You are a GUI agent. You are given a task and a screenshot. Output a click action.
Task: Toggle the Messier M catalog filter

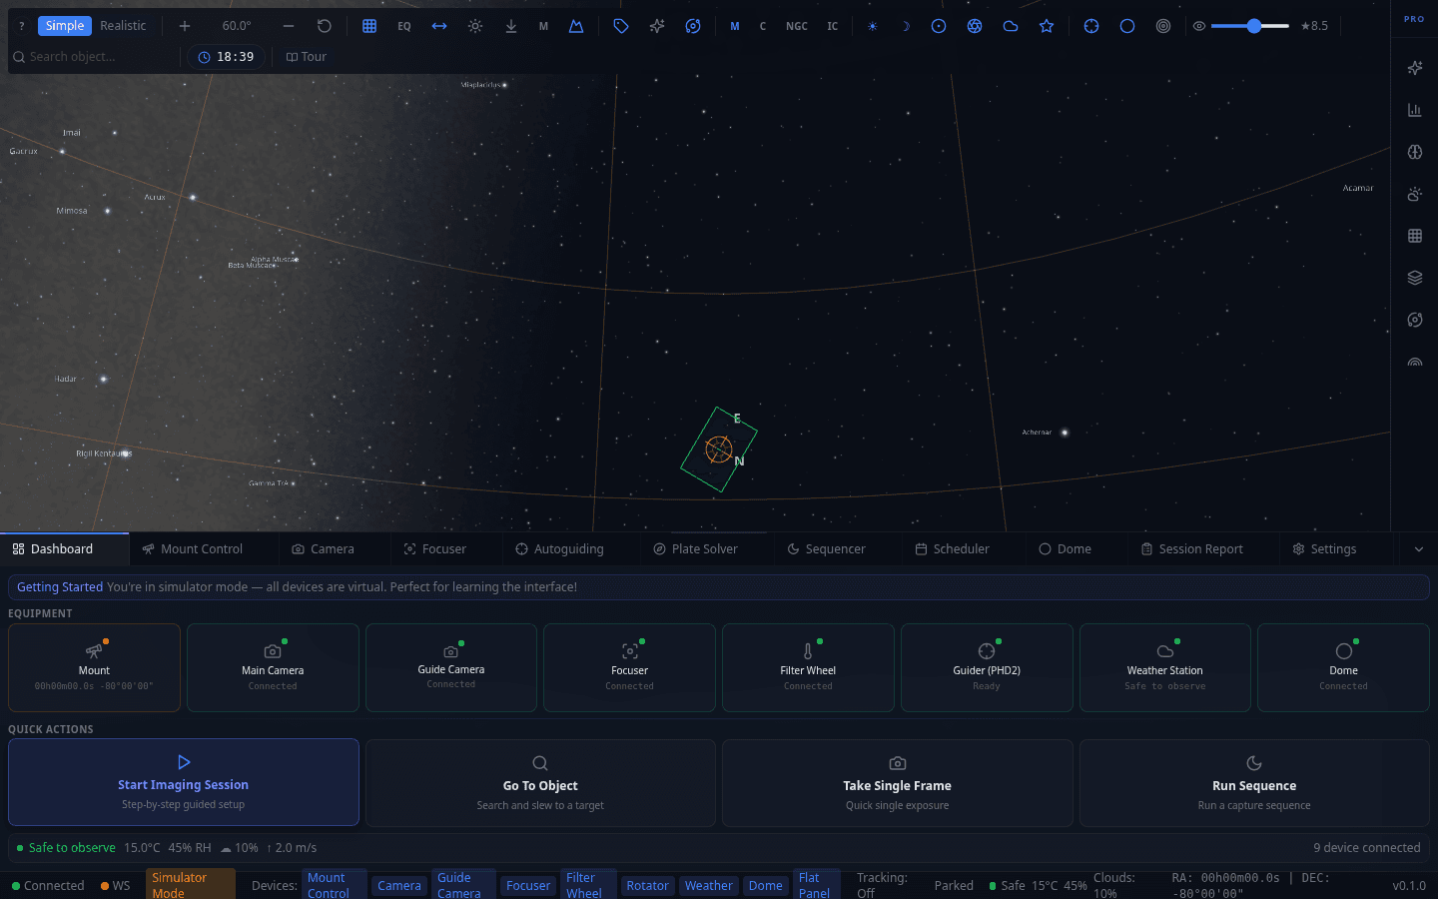tap(735, 26)
